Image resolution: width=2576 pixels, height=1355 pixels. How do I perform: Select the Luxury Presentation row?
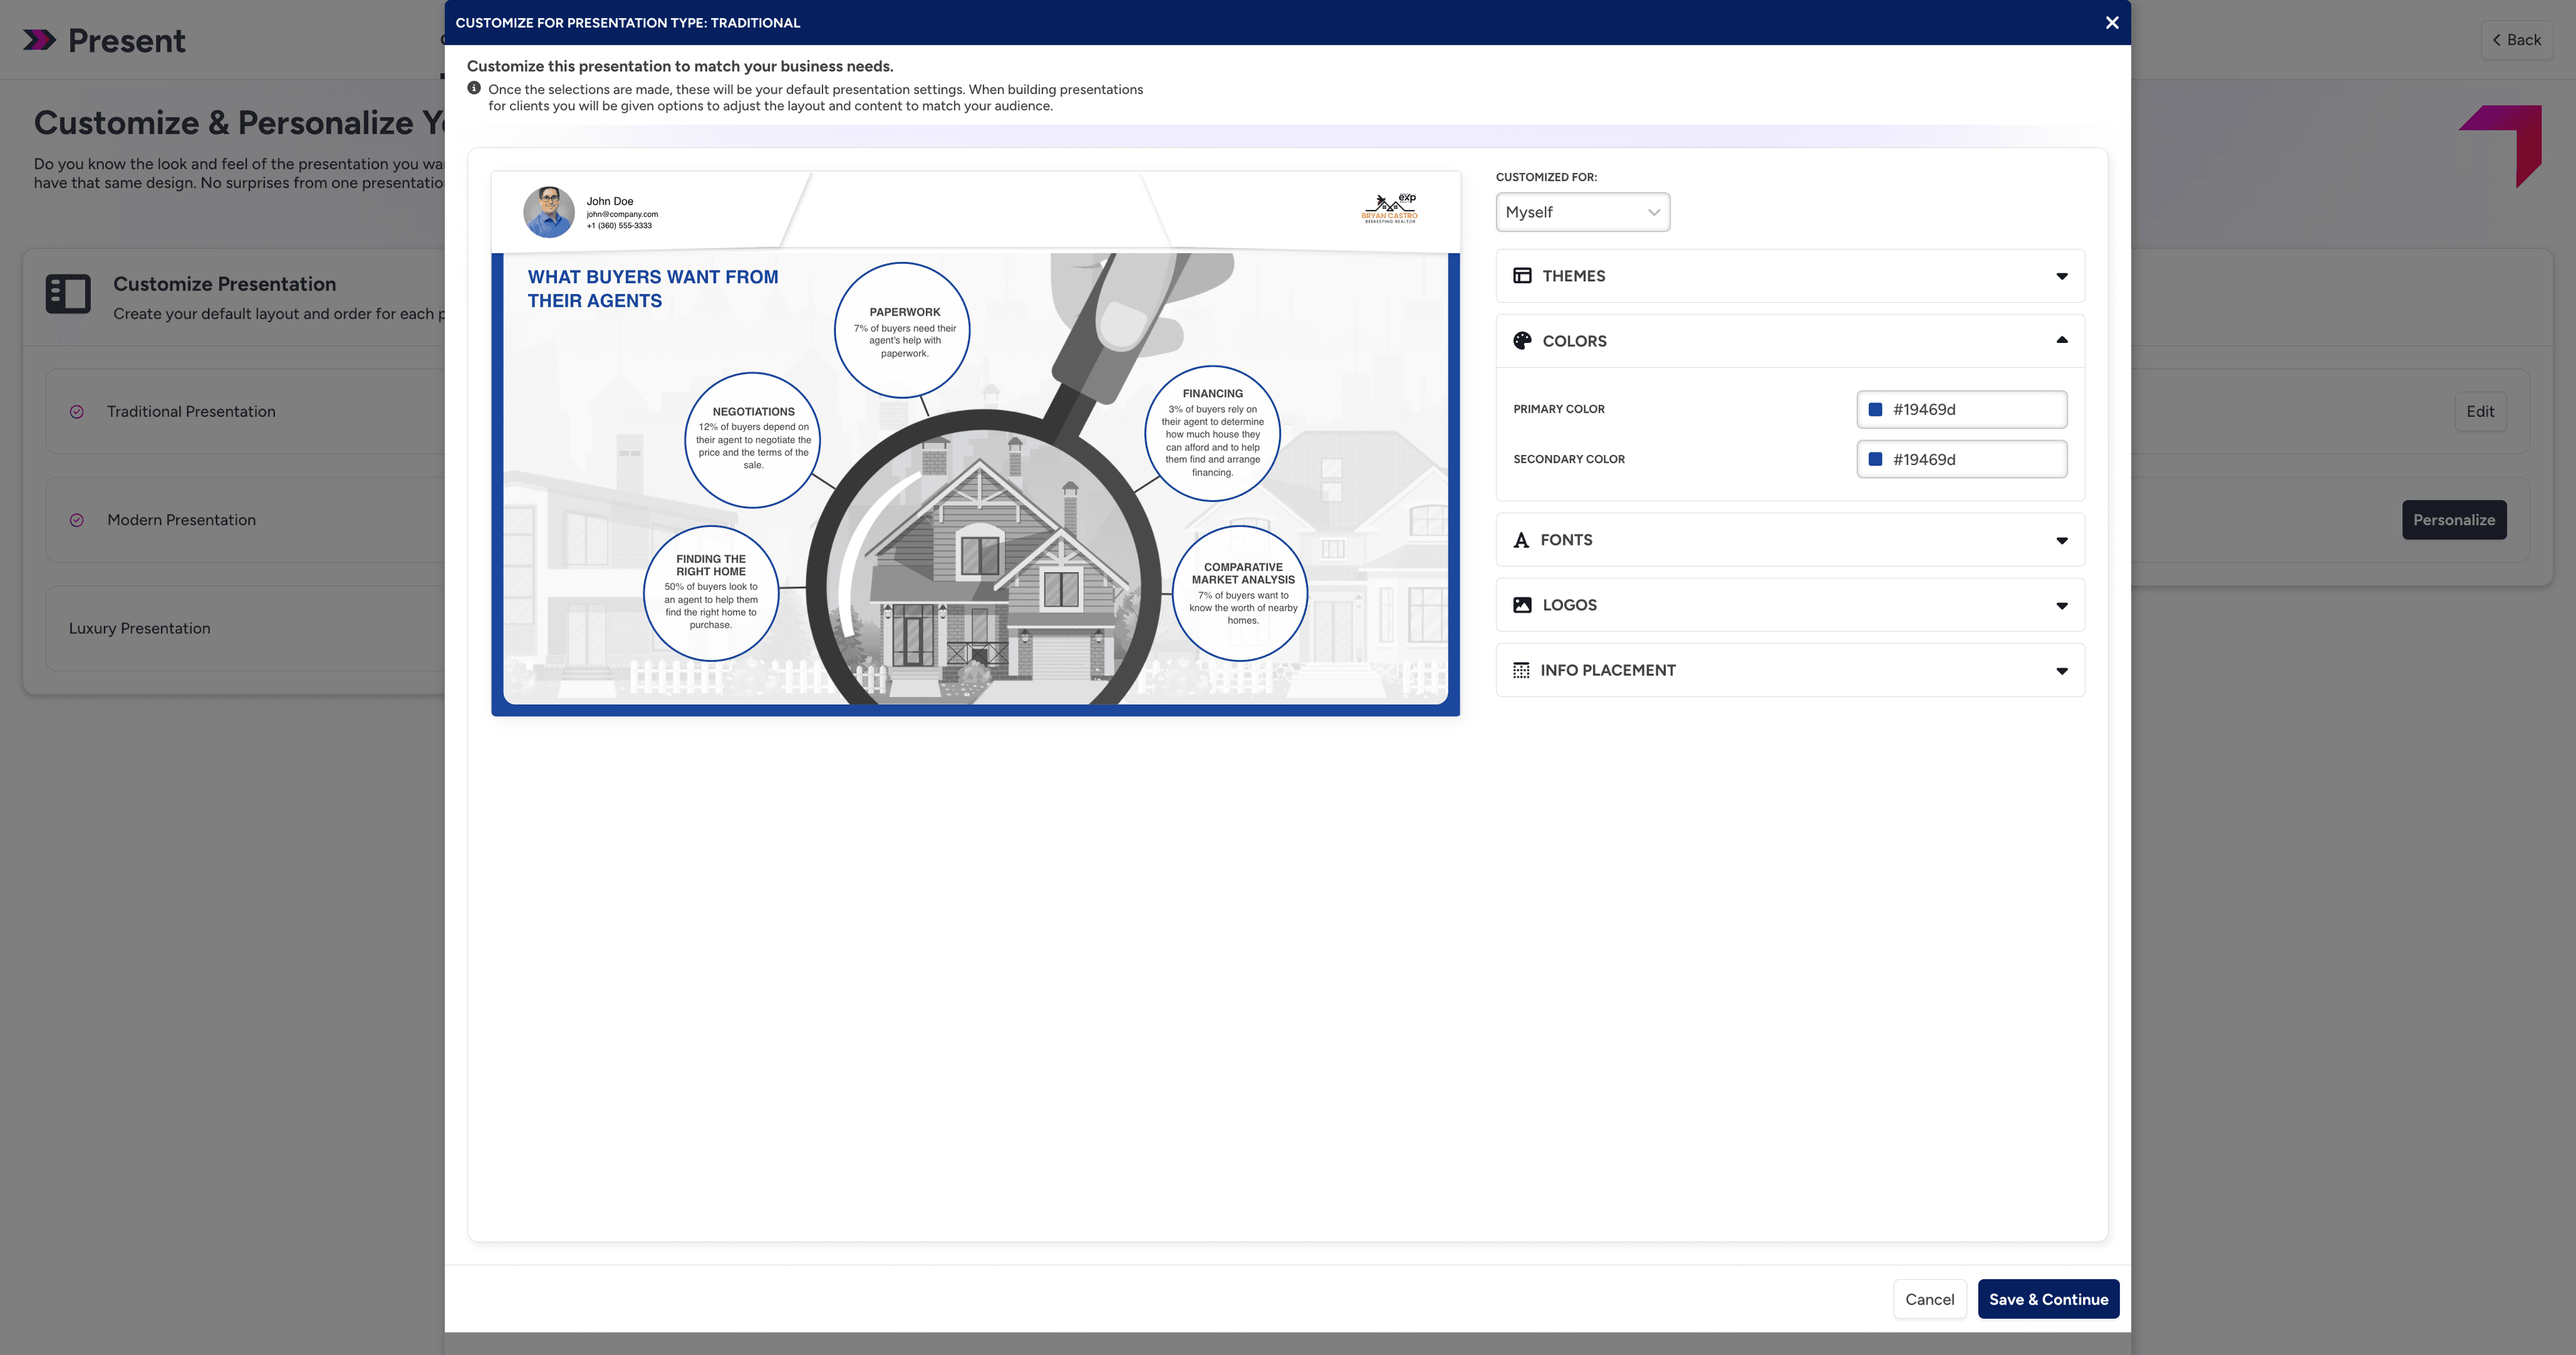tap(245, 628)
